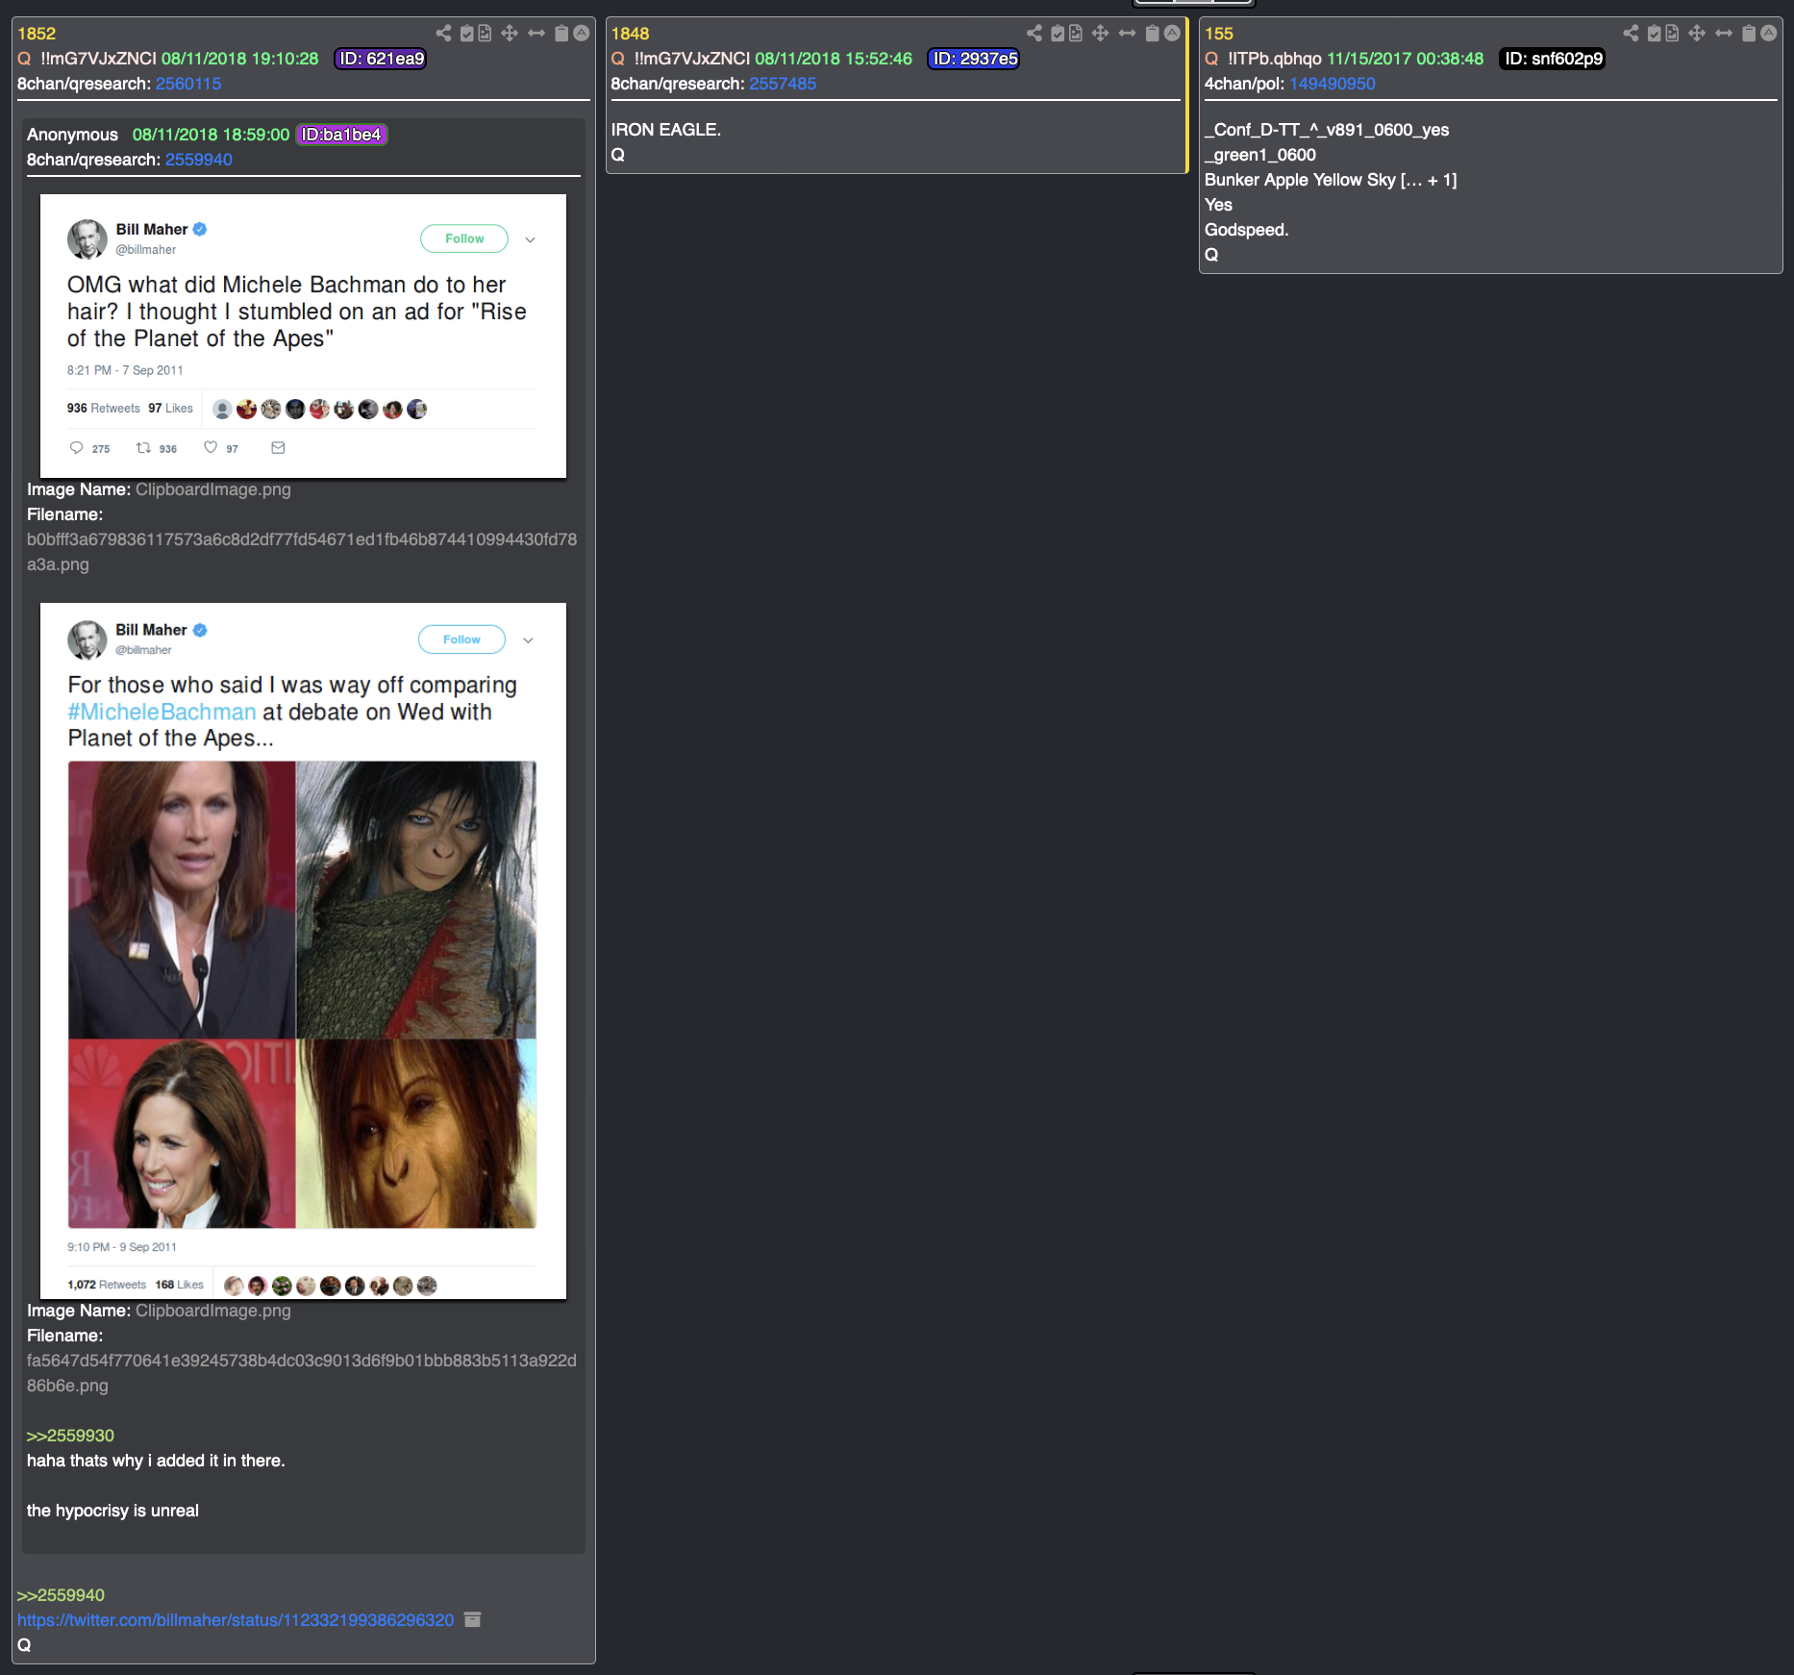Click the clipboard-check icon on post 1852
Screen dimensions: 1794x1675
[x=467, y=34]
